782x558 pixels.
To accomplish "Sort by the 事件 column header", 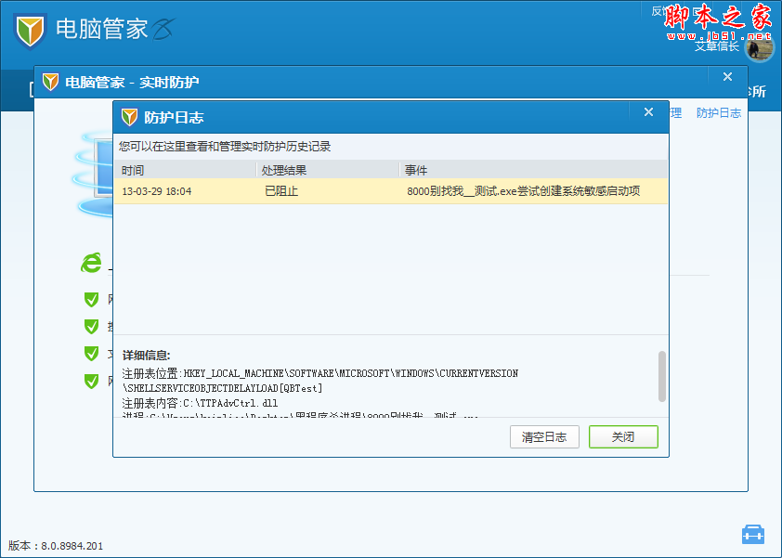I will [x=533, y=170].
